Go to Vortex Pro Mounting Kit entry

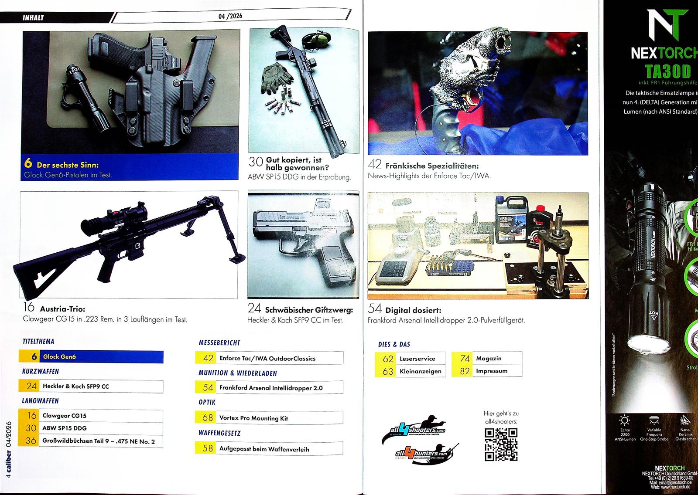(x=269, y=418)
